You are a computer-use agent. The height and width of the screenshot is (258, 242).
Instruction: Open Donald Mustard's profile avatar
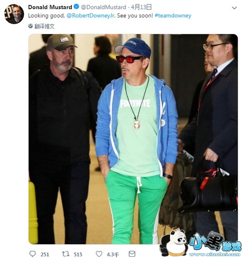tap(14, 14)
